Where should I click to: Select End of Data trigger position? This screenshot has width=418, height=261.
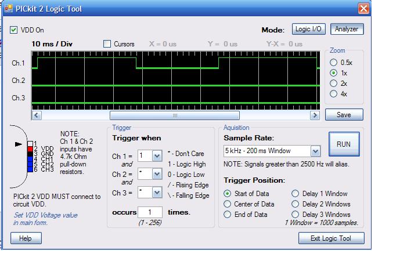(x=227, y=215)
